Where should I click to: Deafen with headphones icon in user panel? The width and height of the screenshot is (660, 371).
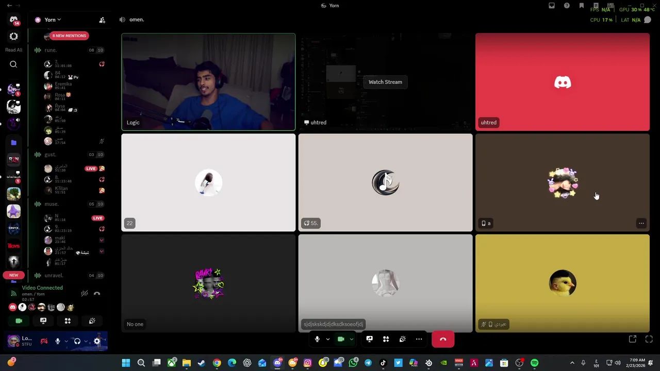pyautogui.click(x=77, y=341)
